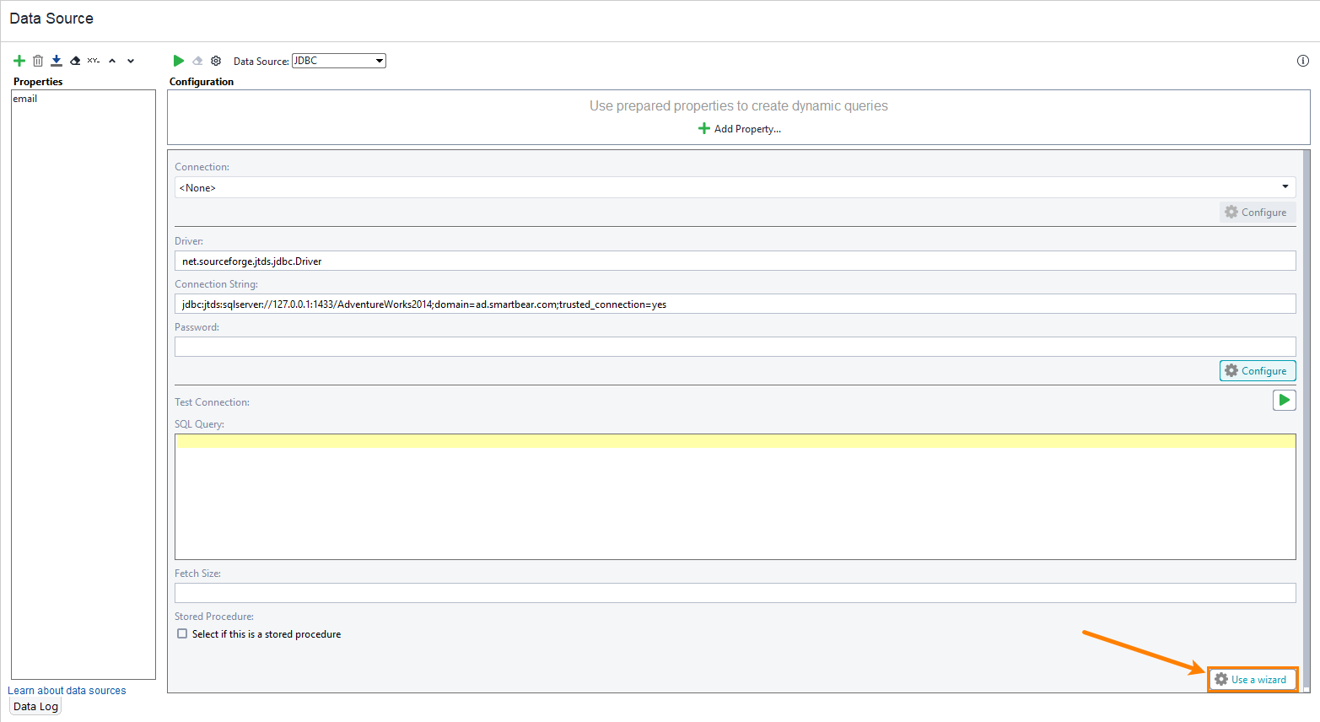Screen dimensions: 1320x722
Task: Open the info panel at top right
Action: coord(1301,60)
